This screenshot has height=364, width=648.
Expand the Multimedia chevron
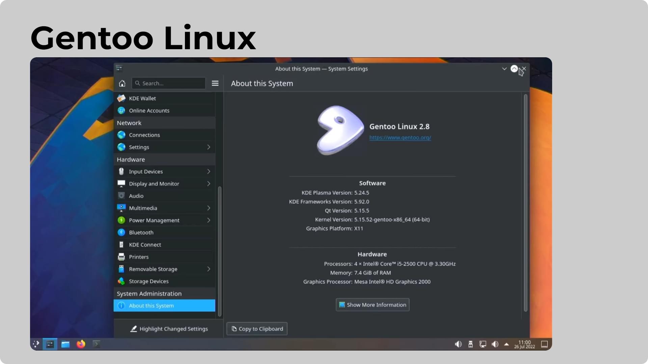[x=209, y=208]
